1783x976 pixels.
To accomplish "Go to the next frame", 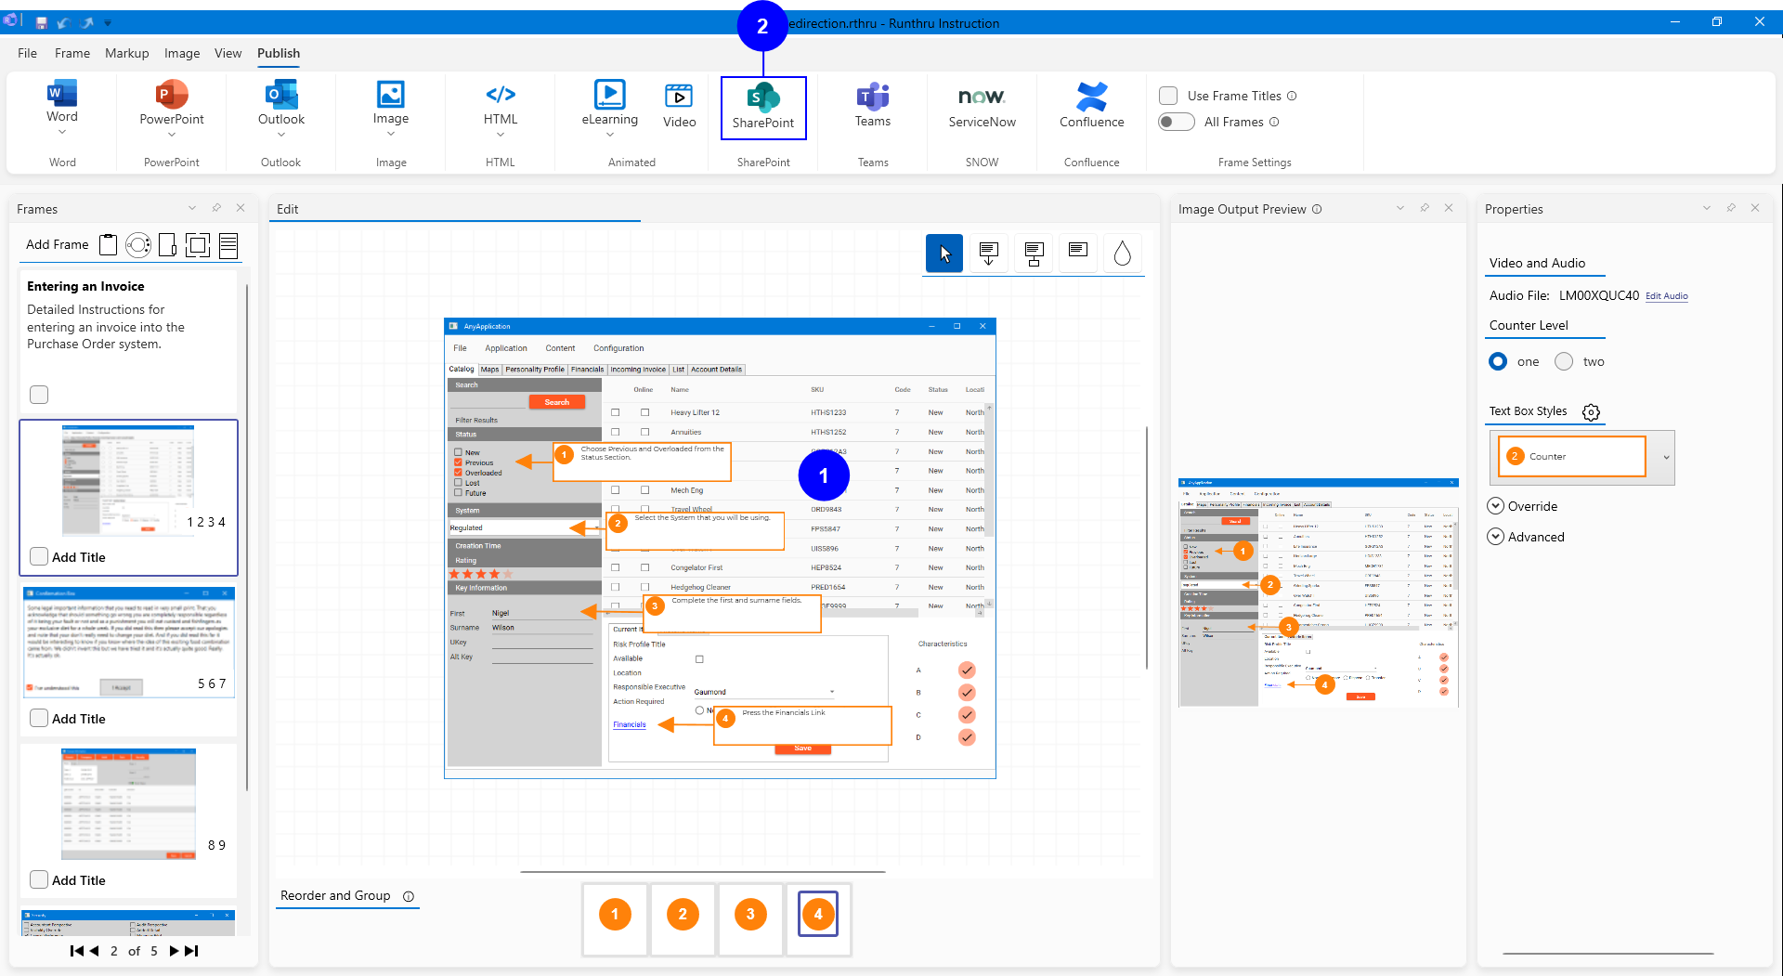I will [x=173, y=951].
